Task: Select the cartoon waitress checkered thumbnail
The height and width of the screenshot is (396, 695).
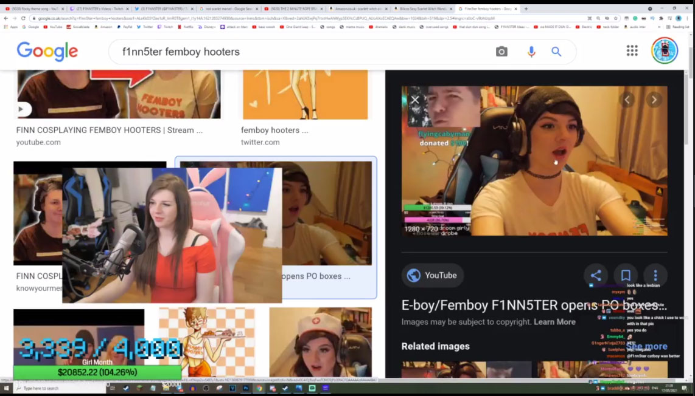Action: [206, 342]
